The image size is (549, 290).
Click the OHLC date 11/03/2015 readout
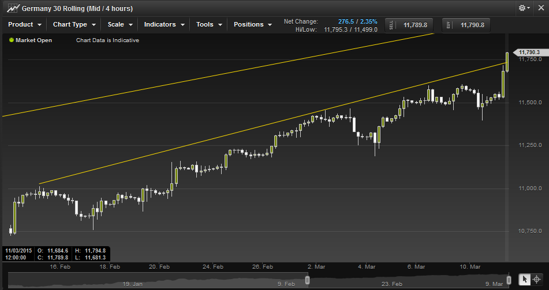pyautogui.click(x=18, y=250)
